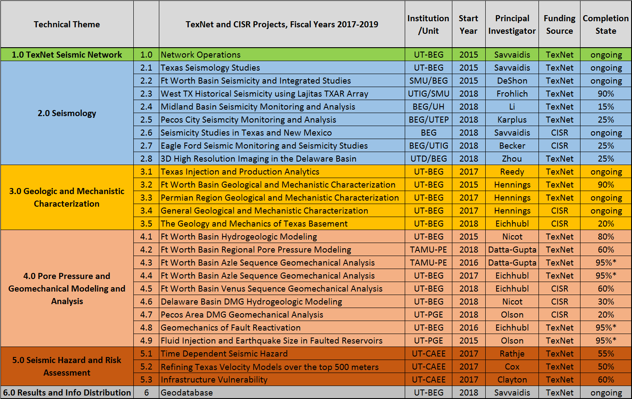Image resolution: width=632 pixels, height=399 pixels.
Task: Select 'Delaware Basin DMG Hydrogeologic Modeling'
Action: 282,302
